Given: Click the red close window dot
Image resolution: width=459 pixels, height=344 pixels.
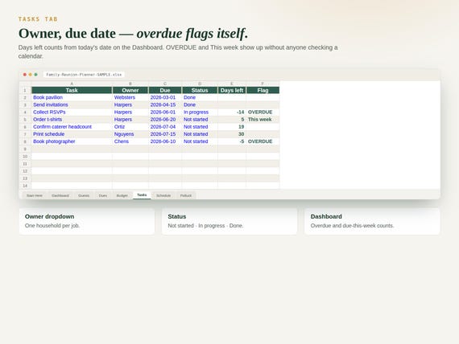Looking at the screenshot, I should 25,75.
